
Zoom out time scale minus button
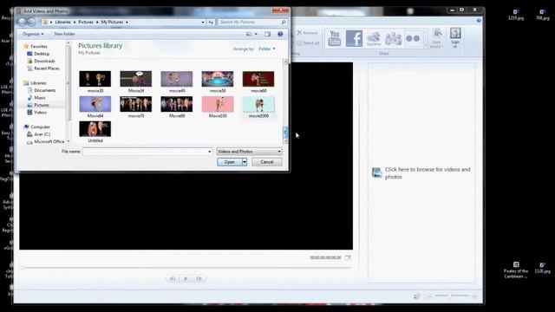429,296
